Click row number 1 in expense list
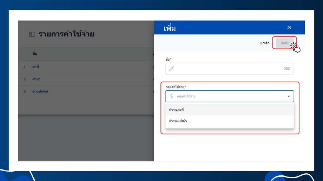The height and width of the screenshot is (181, 323). click(x=25, y=67)
